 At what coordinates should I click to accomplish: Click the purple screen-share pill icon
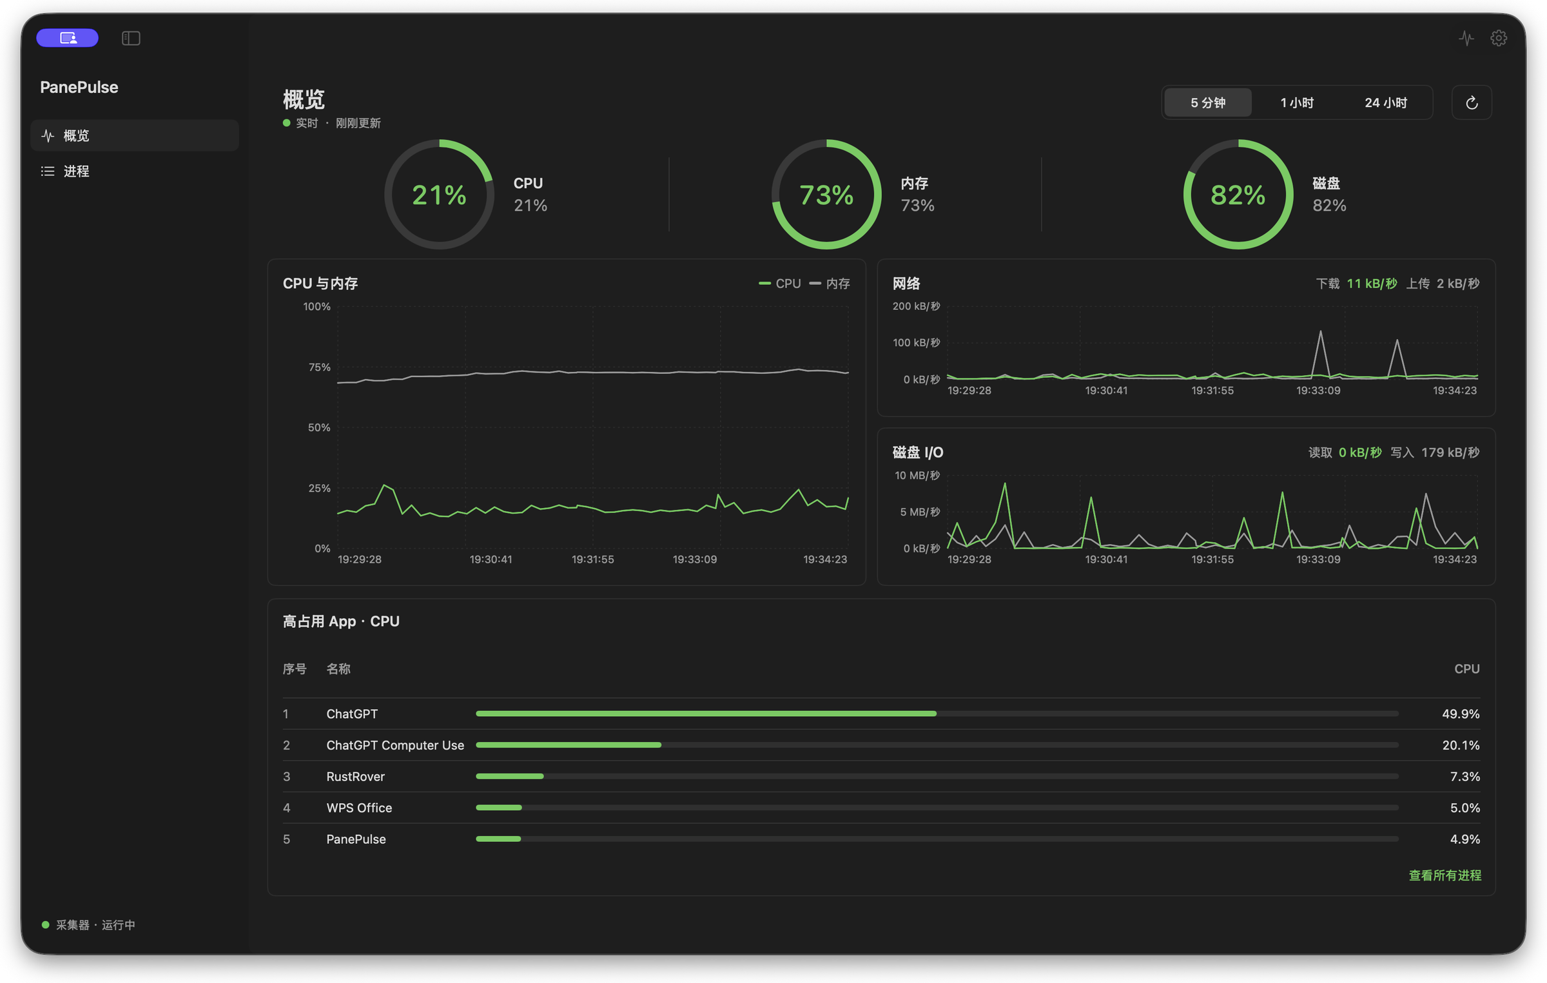tap(68, 38)
